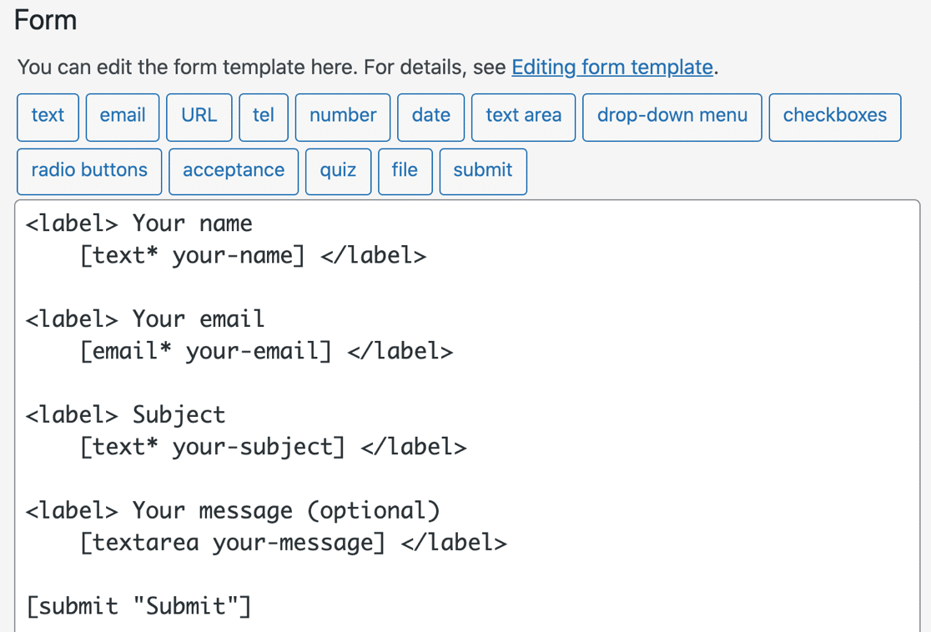Insert a tel form tag

coord(263,117)
